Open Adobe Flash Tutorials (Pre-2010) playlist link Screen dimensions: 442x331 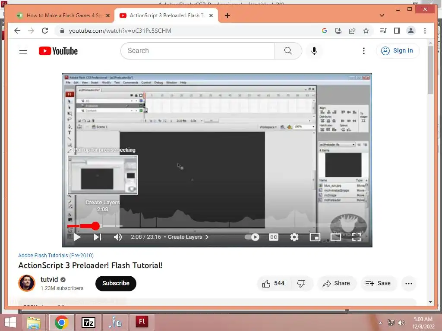point(56,255)
